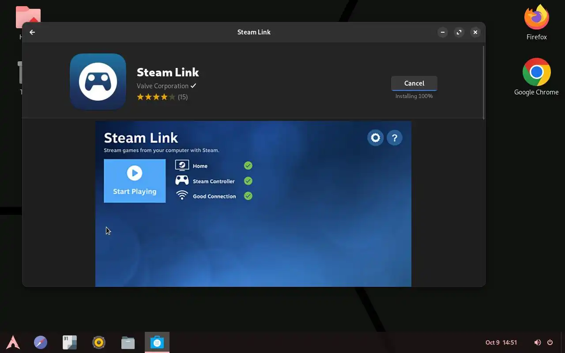The height and width of the screenshot is (353, 565).
Task: Click the Steam Controller gamepad icon
Action: pos(182,180)
